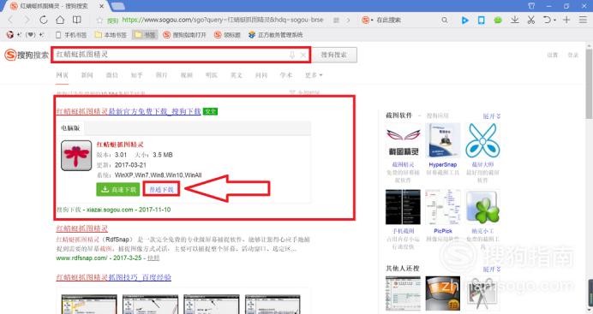Open the browser home page icon

[x=60, y=20]
